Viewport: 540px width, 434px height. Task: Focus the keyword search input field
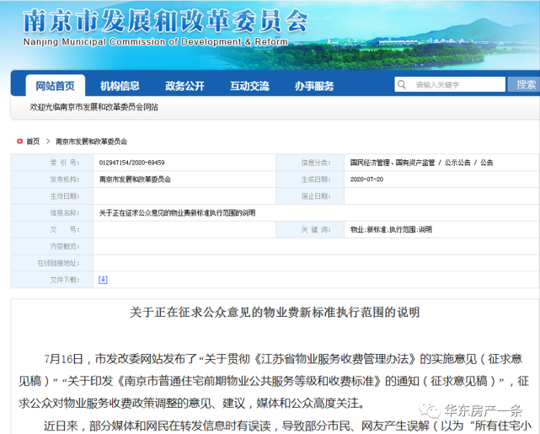pos(455,85)
